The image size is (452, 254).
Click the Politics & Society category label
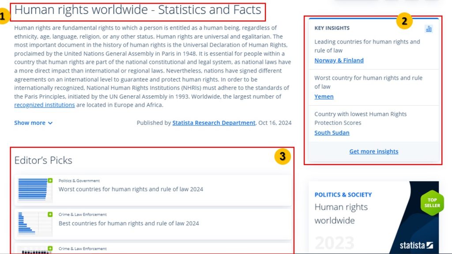pos(343,194)
